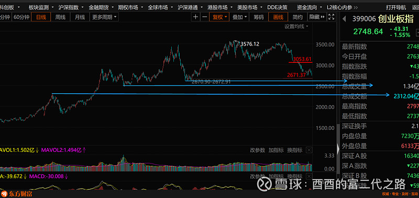The width and height of the screenshot is (419, 198).
Task: Zoom in chart with plus button
Action: [195, 17]
